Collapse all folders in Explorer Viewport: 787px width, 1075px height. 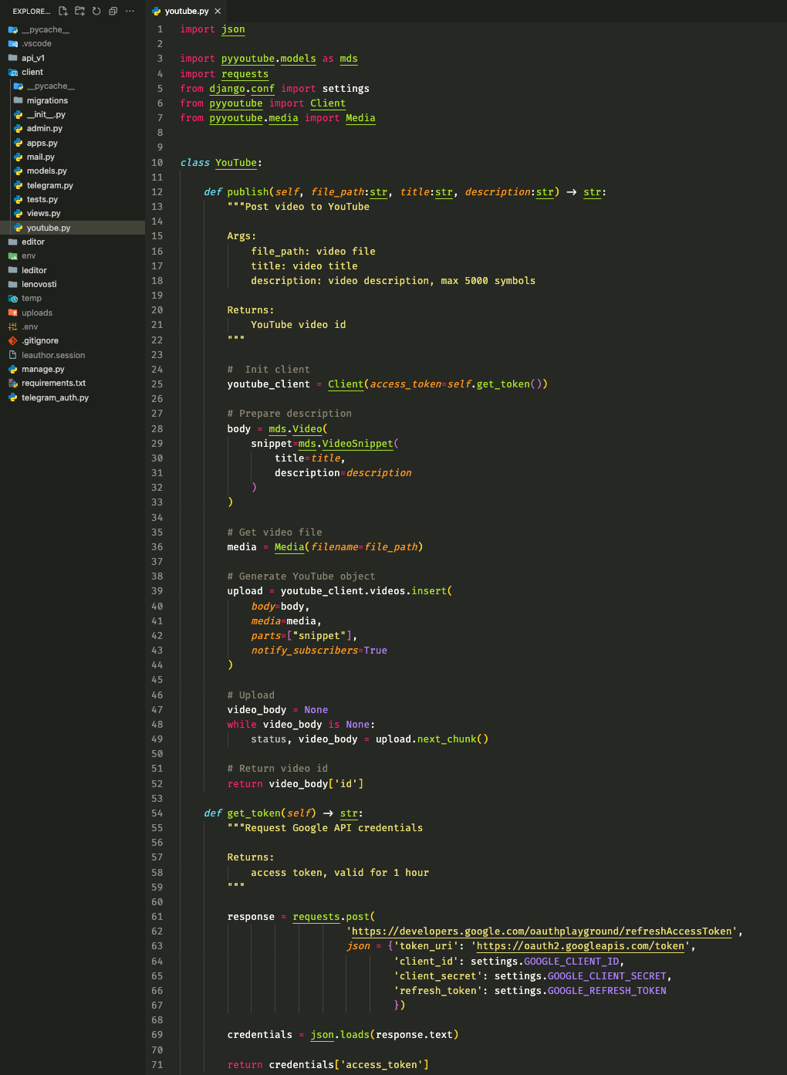coord(113,11)
